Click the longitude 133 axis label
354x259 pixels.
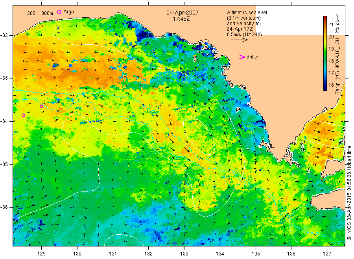(184, 254)
